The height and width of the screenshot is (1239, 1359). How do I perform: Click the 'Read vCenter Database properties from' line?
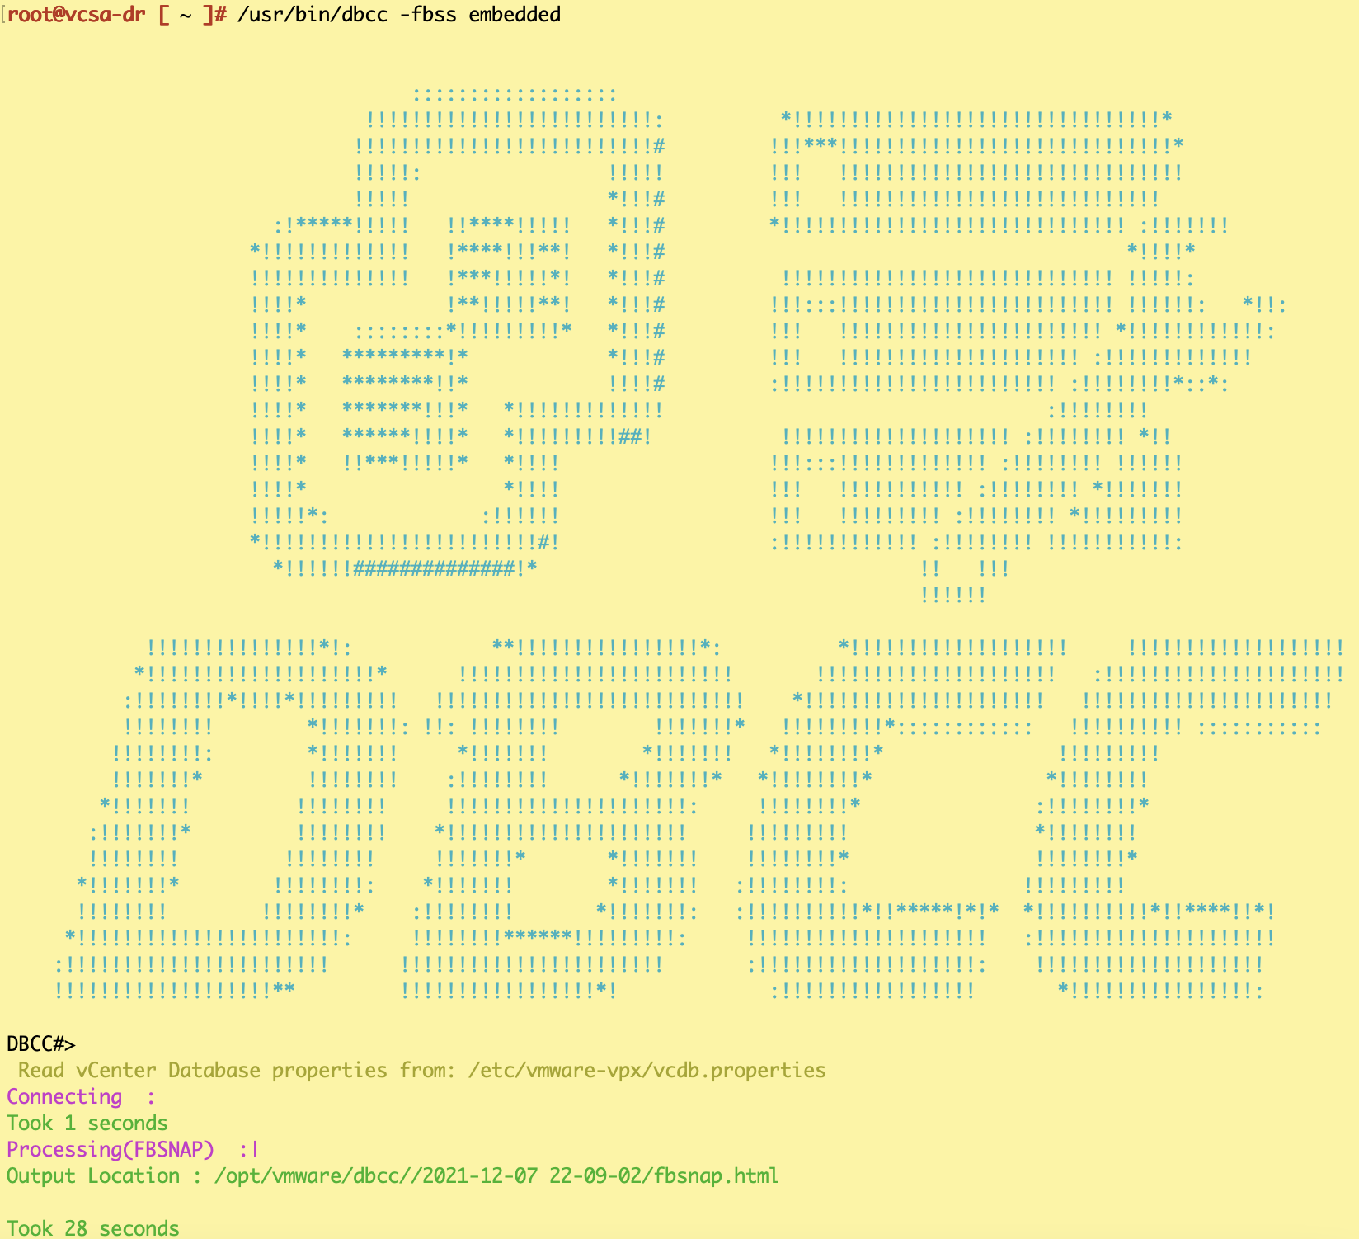coord(421,1071)
